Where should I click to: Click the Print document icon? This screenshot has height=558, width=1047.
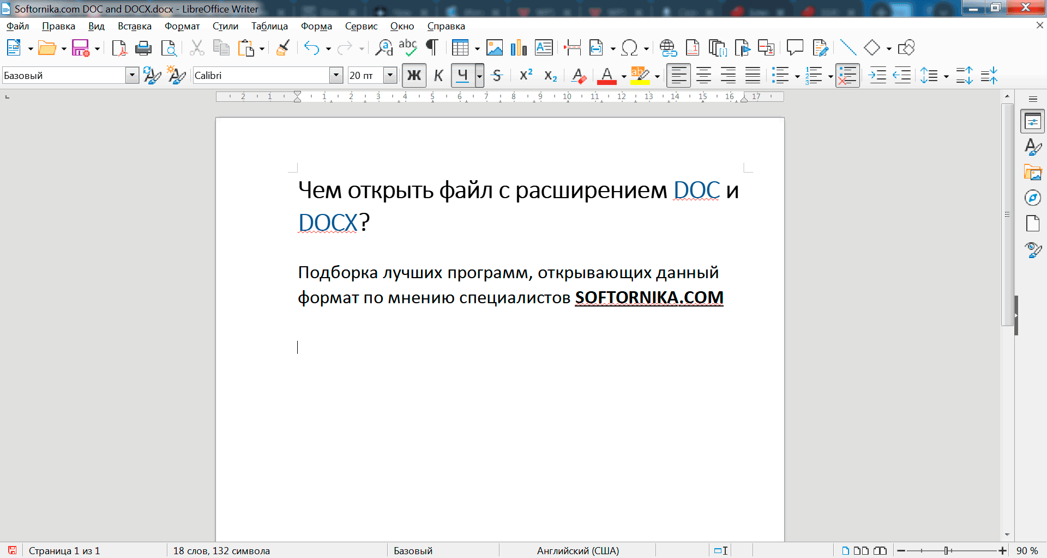click(143, 48)
